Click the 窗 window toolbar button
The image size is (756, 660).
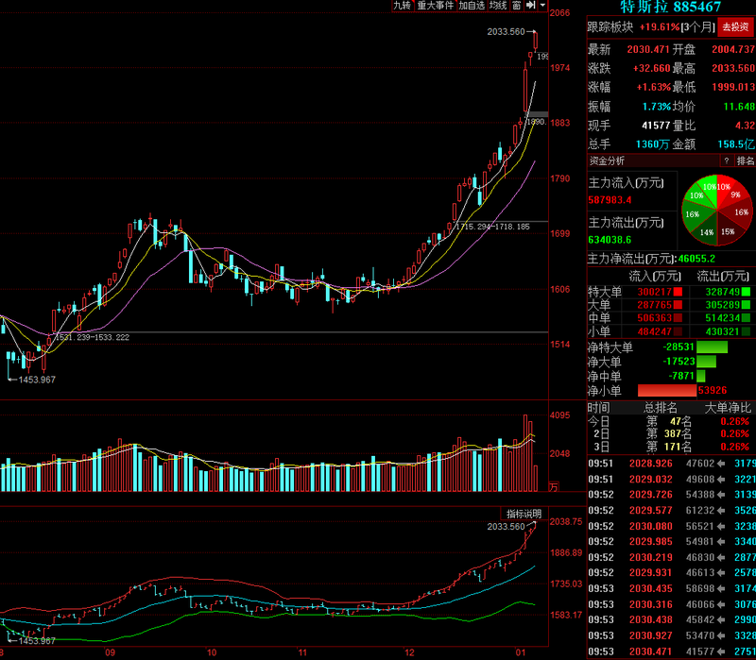[x=516, y=6]
